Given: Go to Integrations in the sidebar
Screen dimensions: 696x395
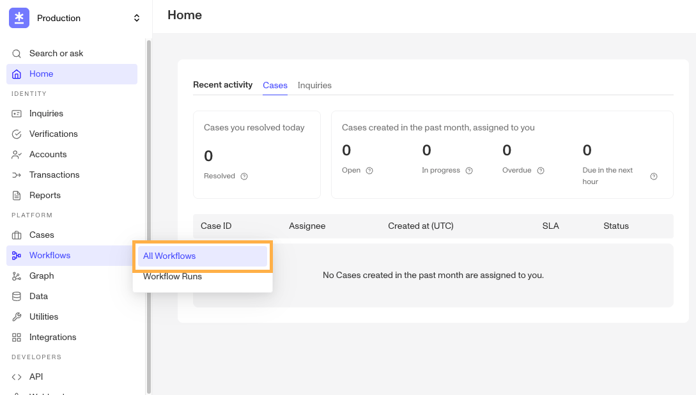Looking at the screenshot, I should 52,337.
